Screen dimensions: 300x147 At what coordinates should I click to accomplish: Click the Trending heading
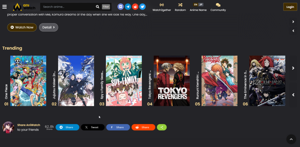click(12, 48)
